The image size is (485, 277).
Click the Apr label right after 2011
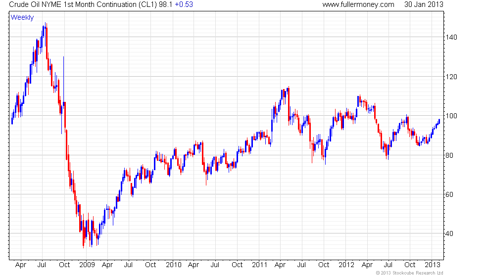(x=280, y=265)
